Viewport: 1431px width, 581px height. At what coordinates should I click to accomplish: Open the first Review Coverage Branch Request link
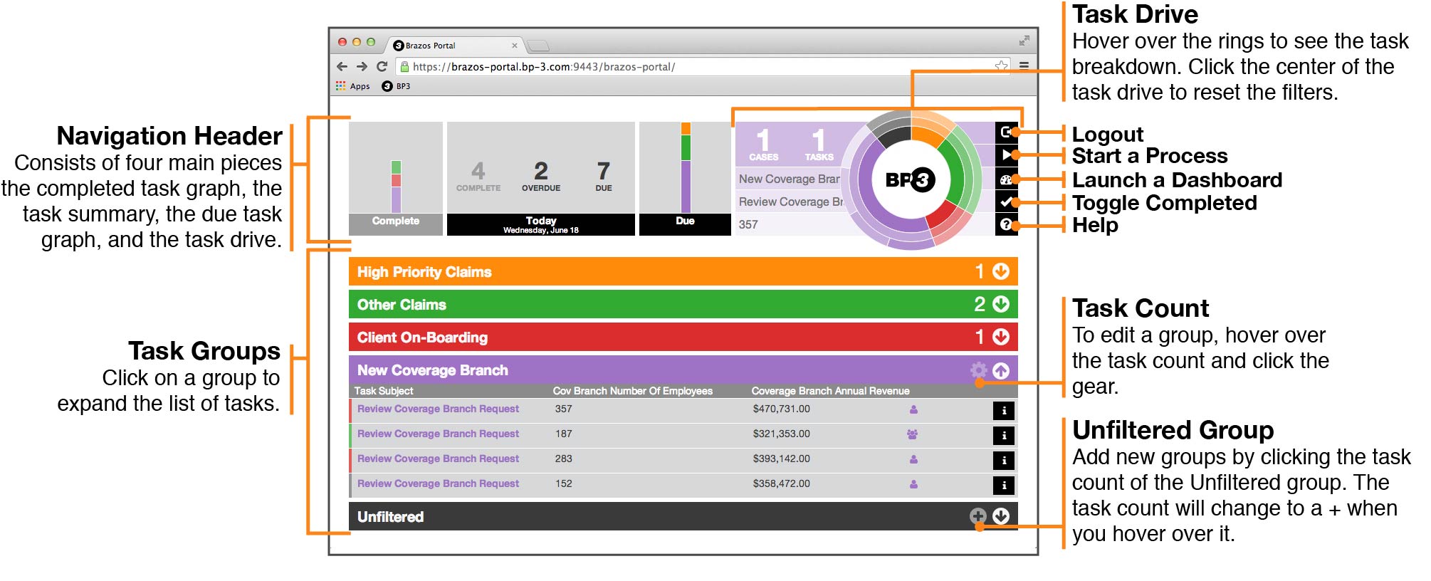438,409
